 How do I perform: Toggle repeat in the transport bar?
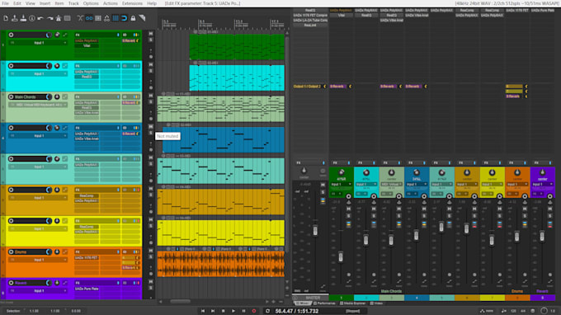pyautogui.click(x=267, y=311)
